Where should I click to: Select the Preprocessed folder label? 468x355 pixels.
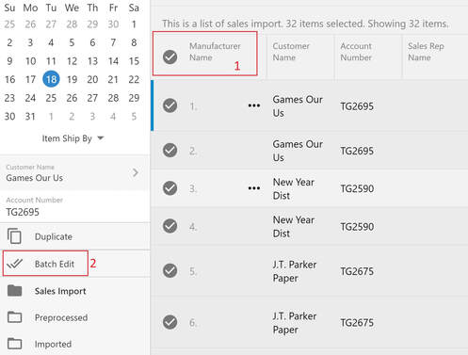click(61, 317)
